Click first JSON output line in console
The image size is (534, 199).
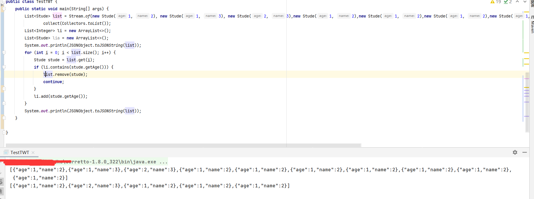261,170
